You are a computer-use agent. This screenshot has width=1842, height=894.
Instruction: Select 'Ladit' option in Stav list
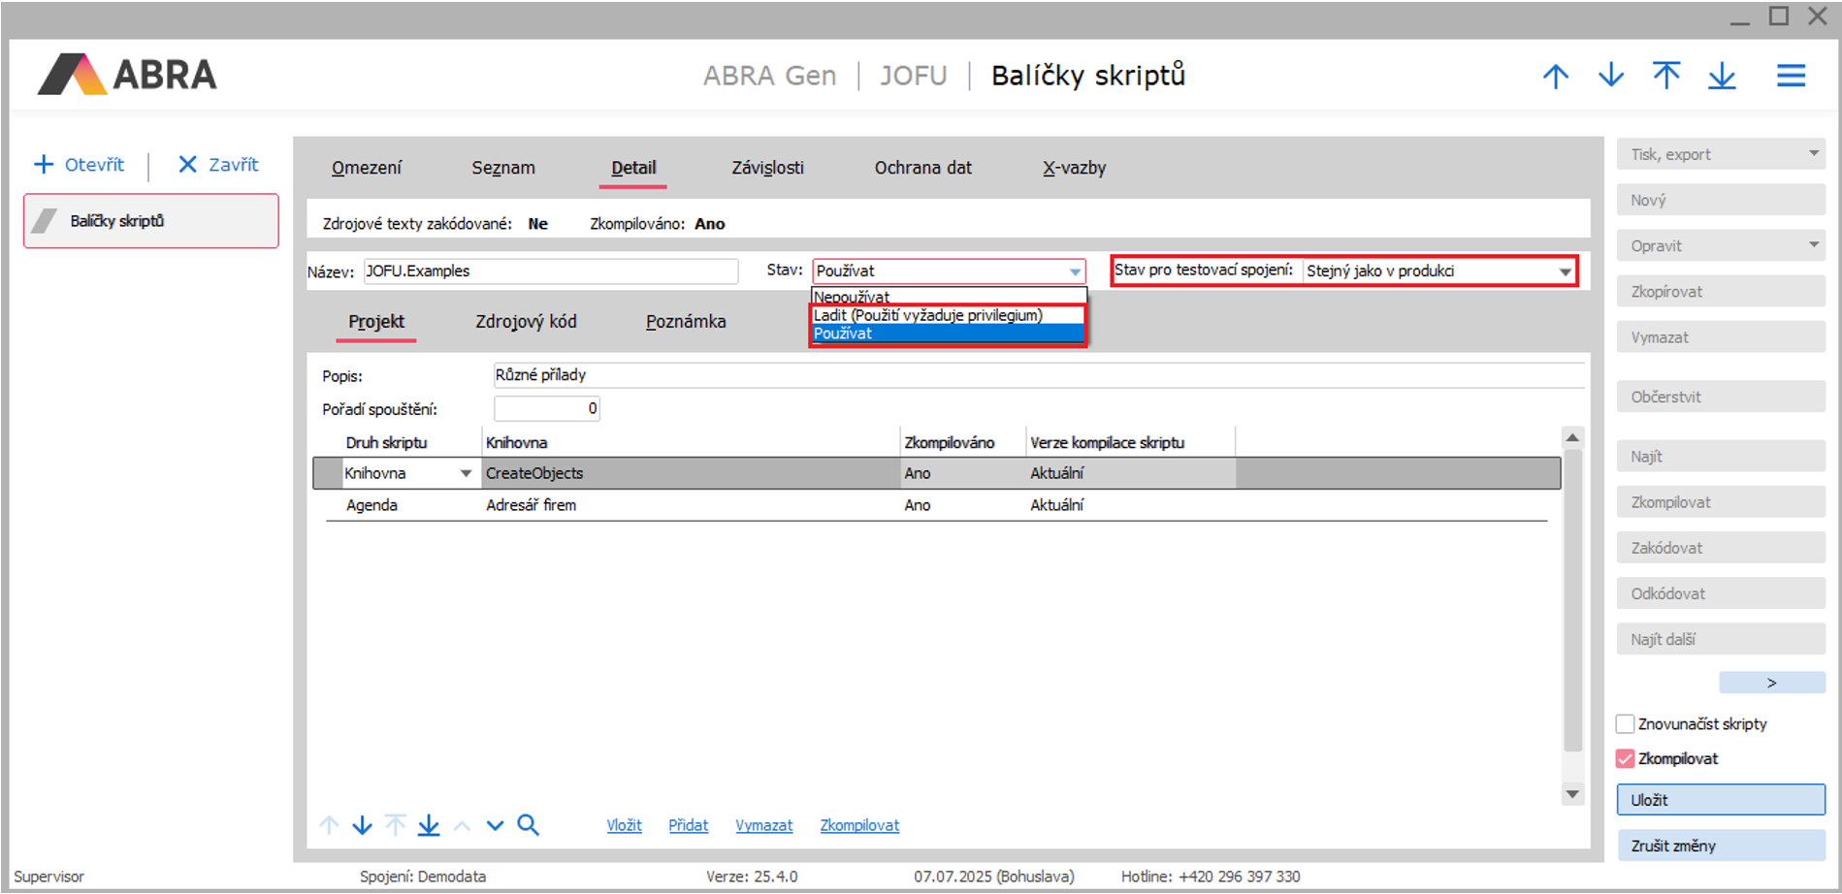click(x=927, y=315)
